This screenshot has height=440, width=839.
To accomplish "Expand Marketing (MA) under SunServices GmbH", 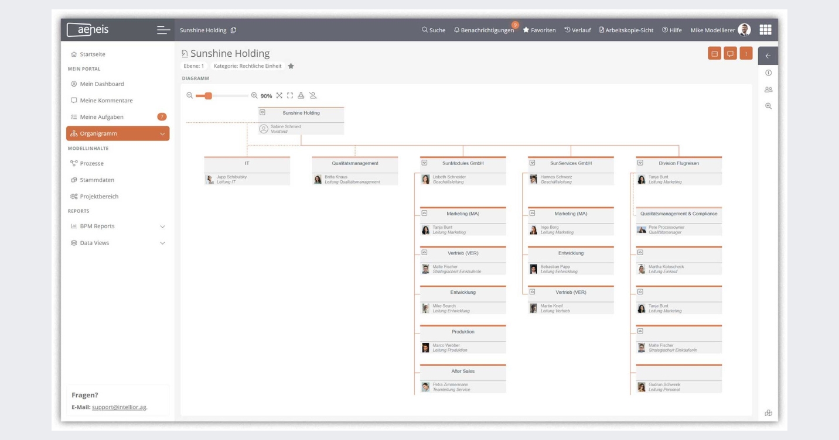I will (533, 213).
